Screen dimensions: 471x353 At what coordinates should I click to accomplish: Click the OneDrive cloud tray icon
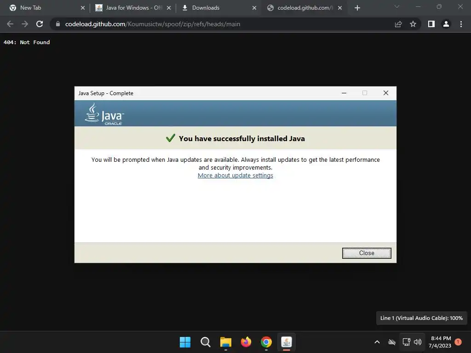tap(392, 342)
